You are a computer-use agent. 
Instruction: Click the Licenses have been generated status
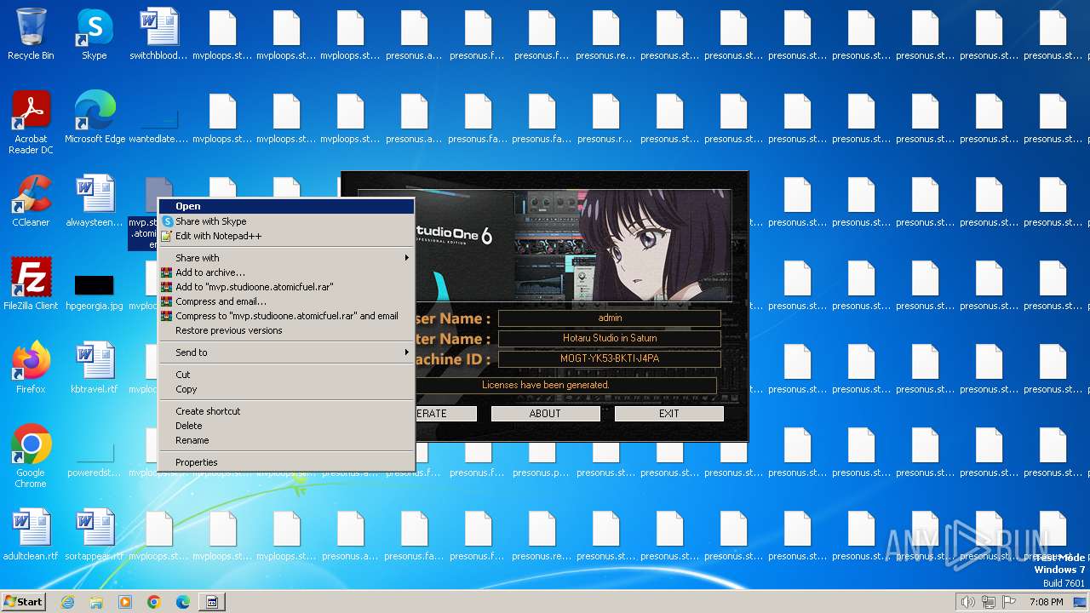click(565, 385)
